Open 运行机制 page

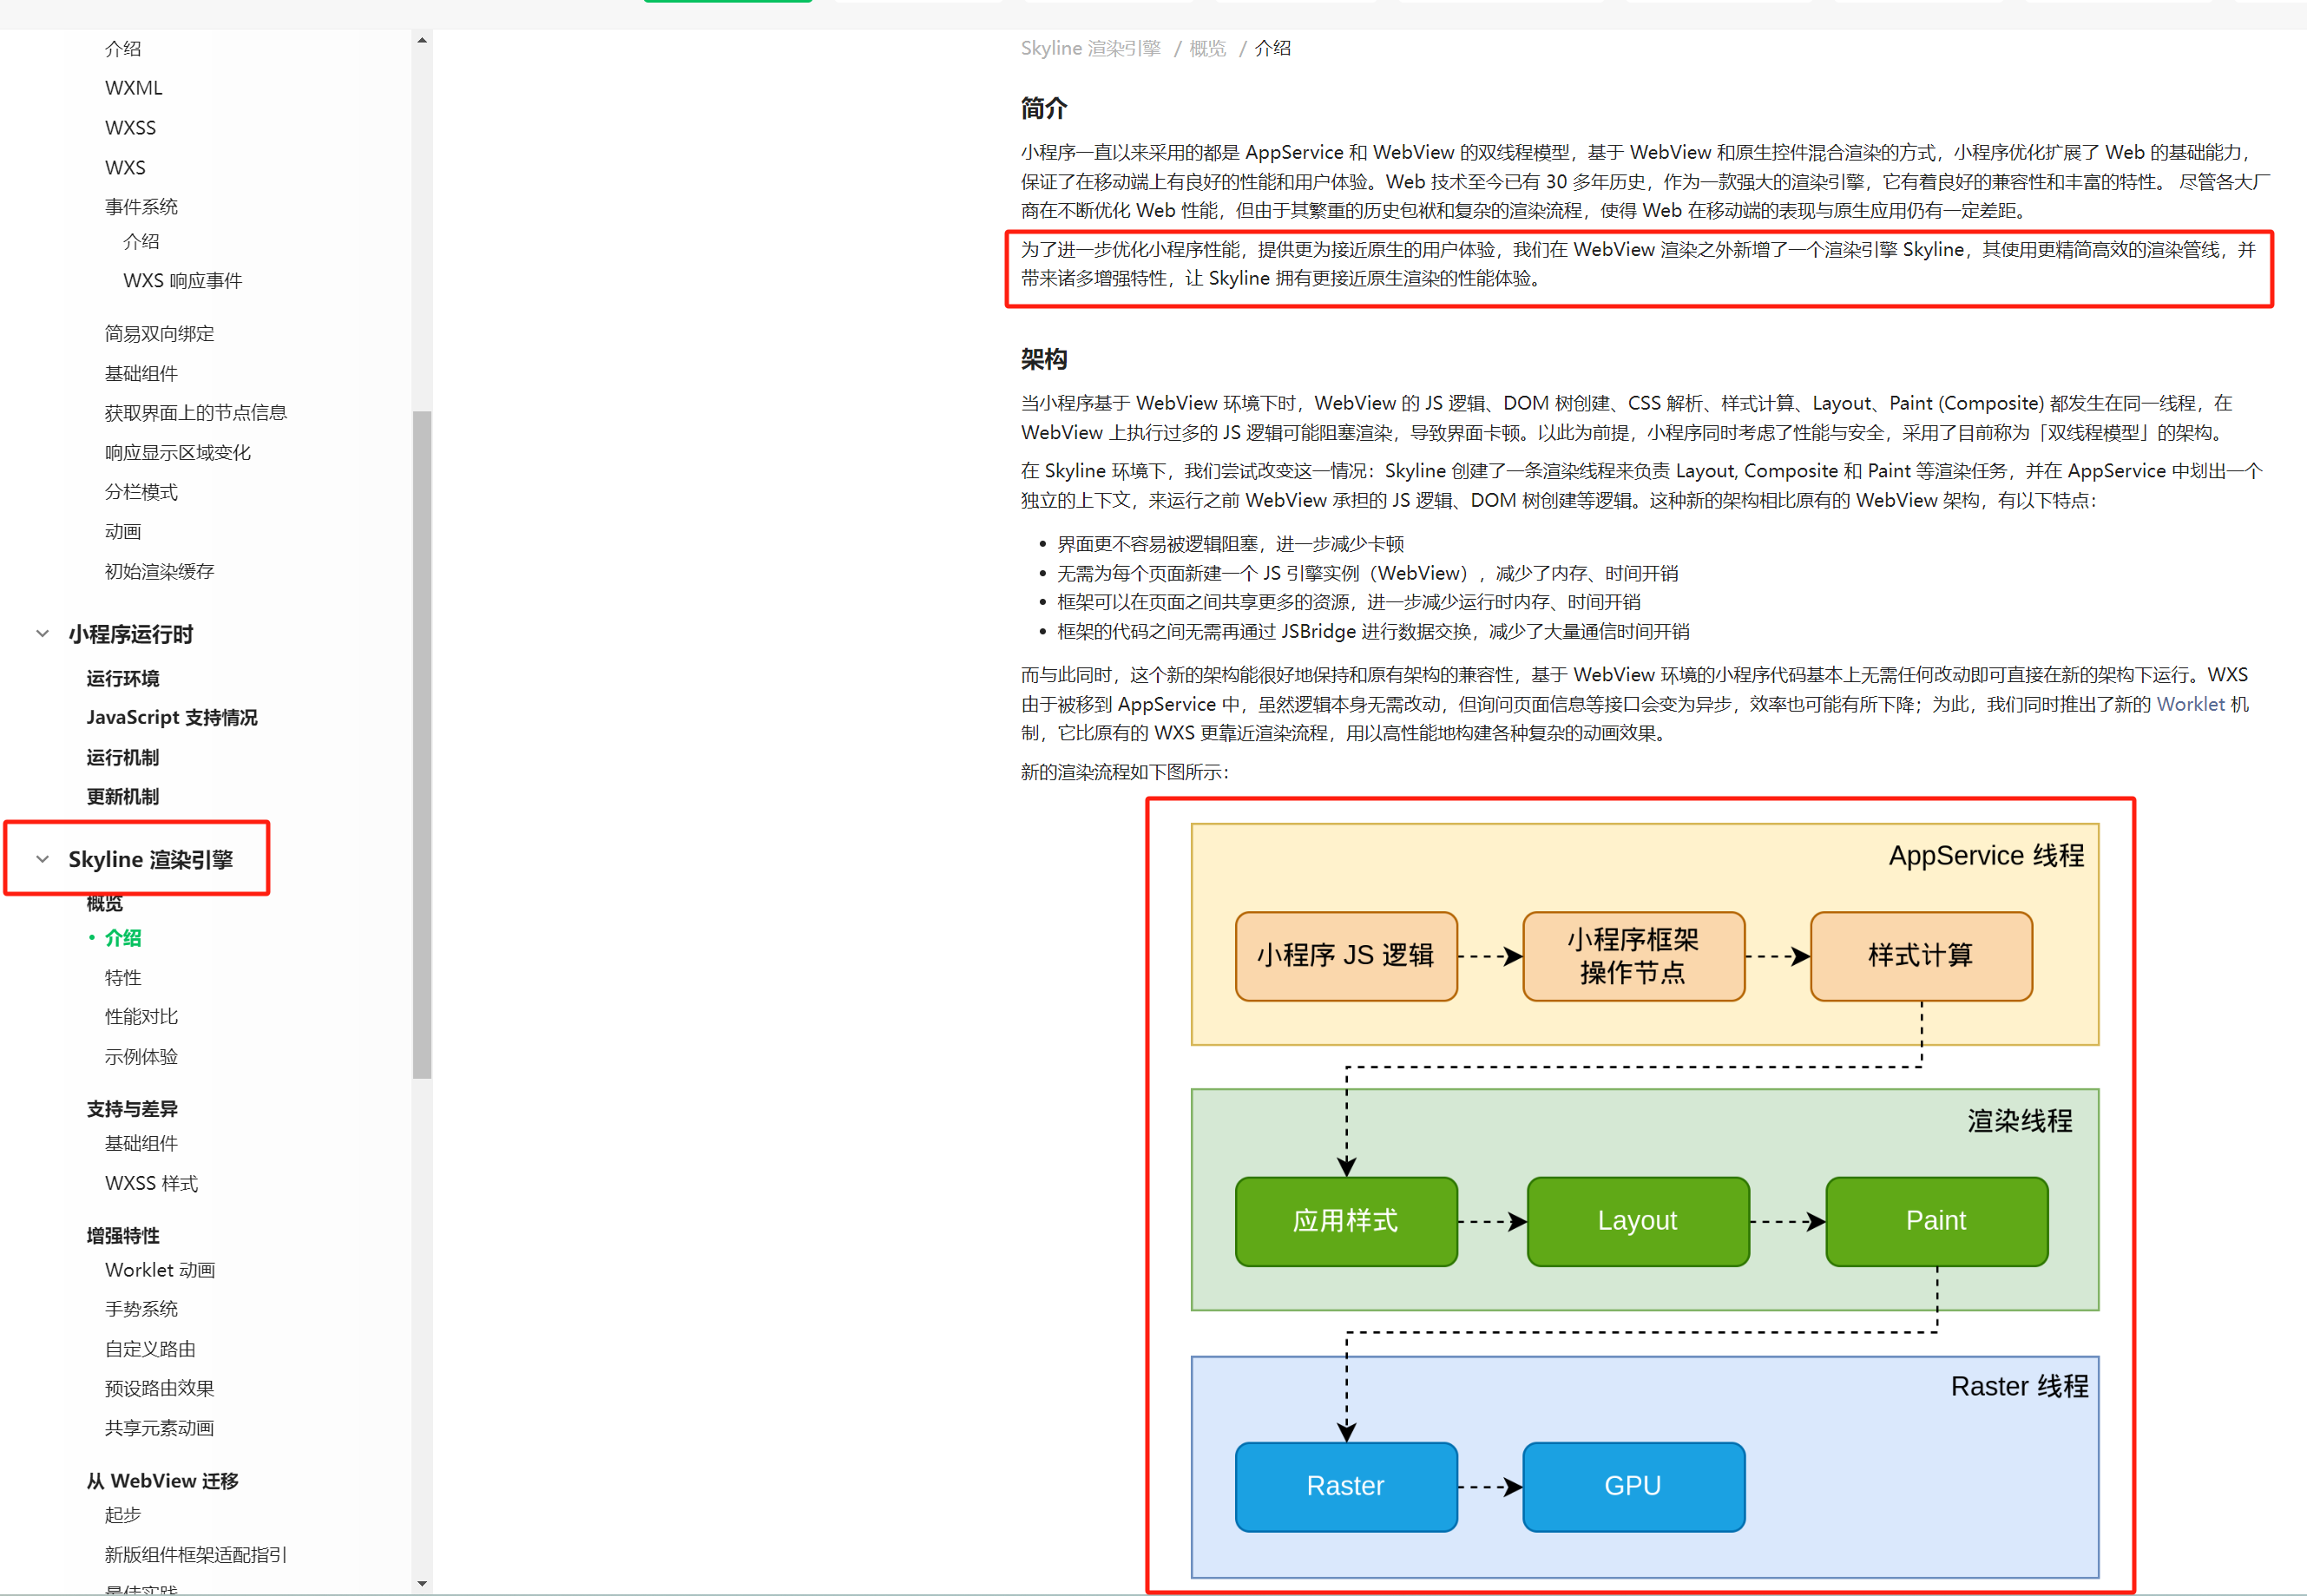tap(122, 757)
